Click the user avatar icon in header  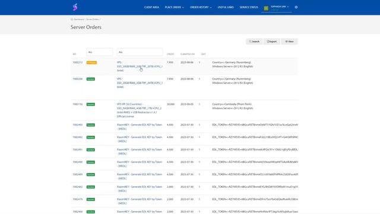click(x=266, y=8)
